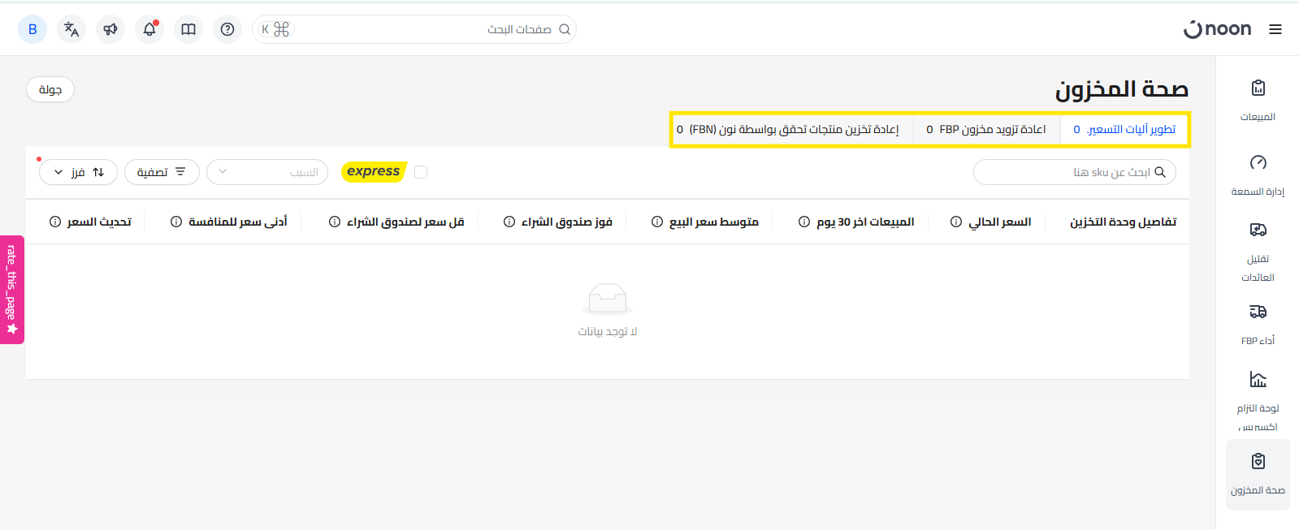Click the yellow express badge
This screenshot has width=1299, height=530.
pyautogui.click(x=373, y=171)
